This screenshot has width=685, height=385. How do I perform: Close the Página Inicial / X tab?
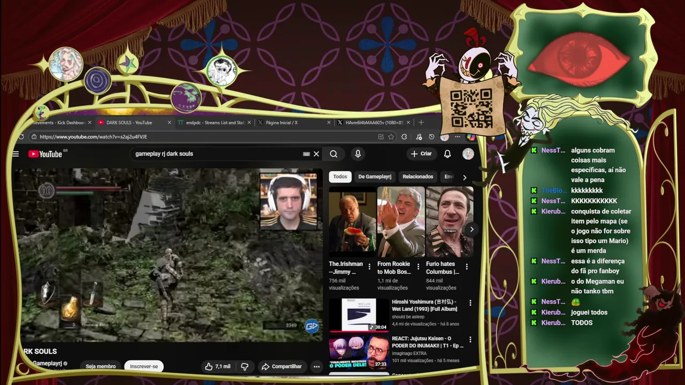coord(329,122)
